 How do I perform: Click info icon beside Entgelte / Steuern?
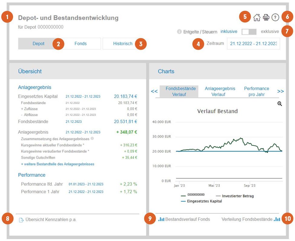pyautogui.click(x=179, y=31)
